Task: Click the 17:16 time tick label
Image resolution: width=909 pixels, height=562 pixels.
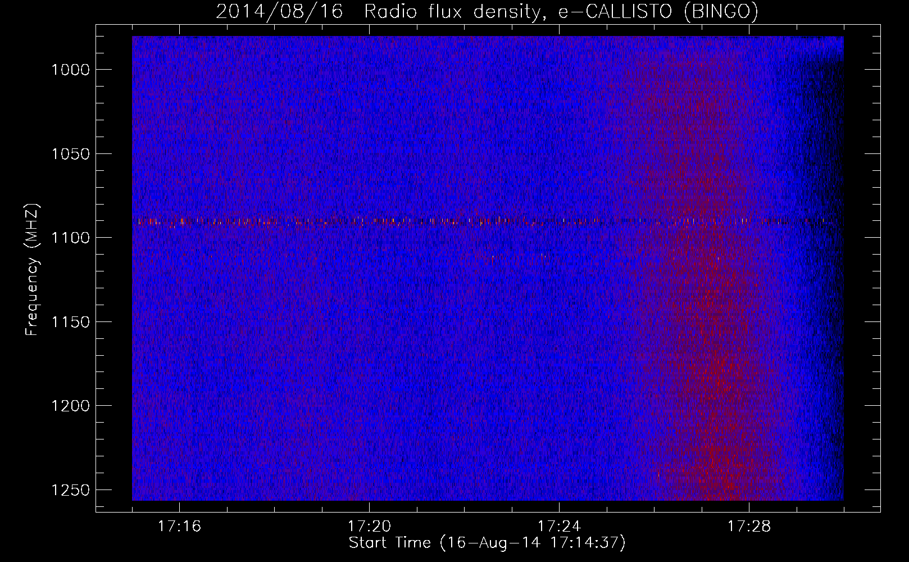Action: click(179, 527)
